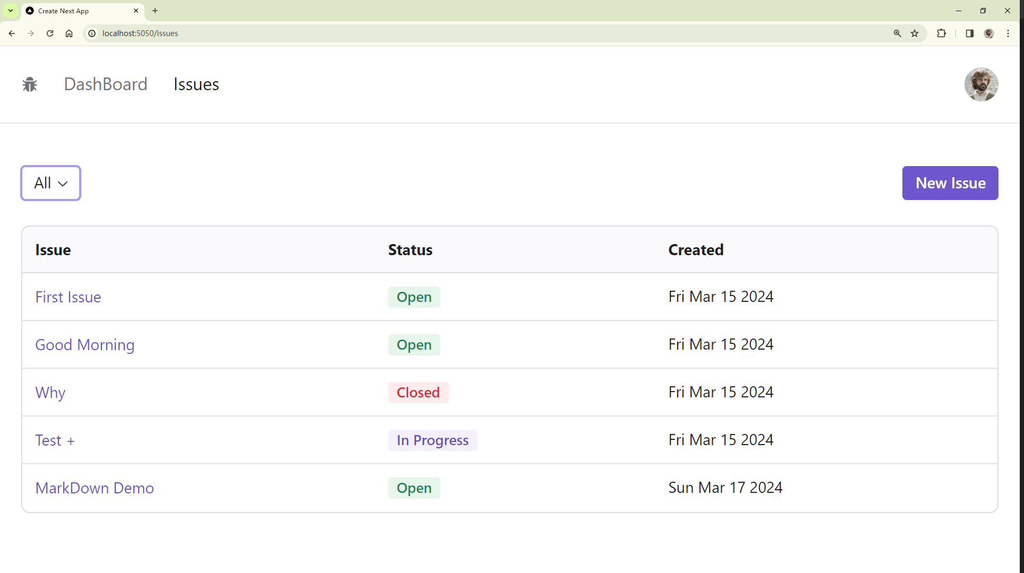The height and width of the screenshot is (573, 1024).
Task: Close the Create Next App tab
Action: click(x=136, y=11)
